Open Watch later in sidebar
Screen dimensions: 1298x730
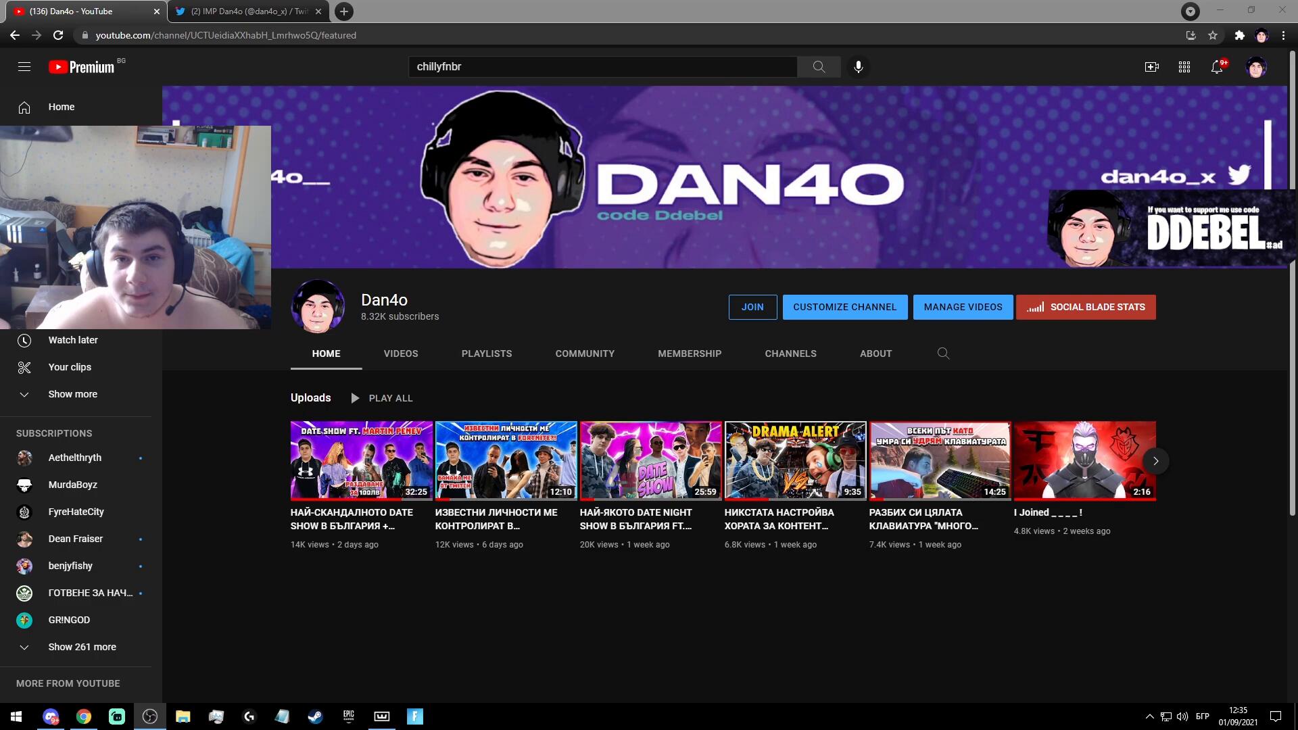[72, 340]
